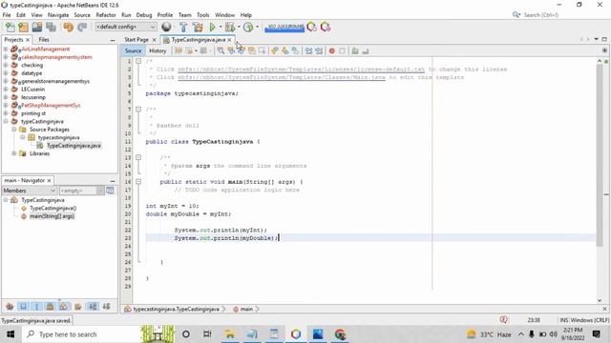Click the Redo toolbar icon

pos(82,27)
